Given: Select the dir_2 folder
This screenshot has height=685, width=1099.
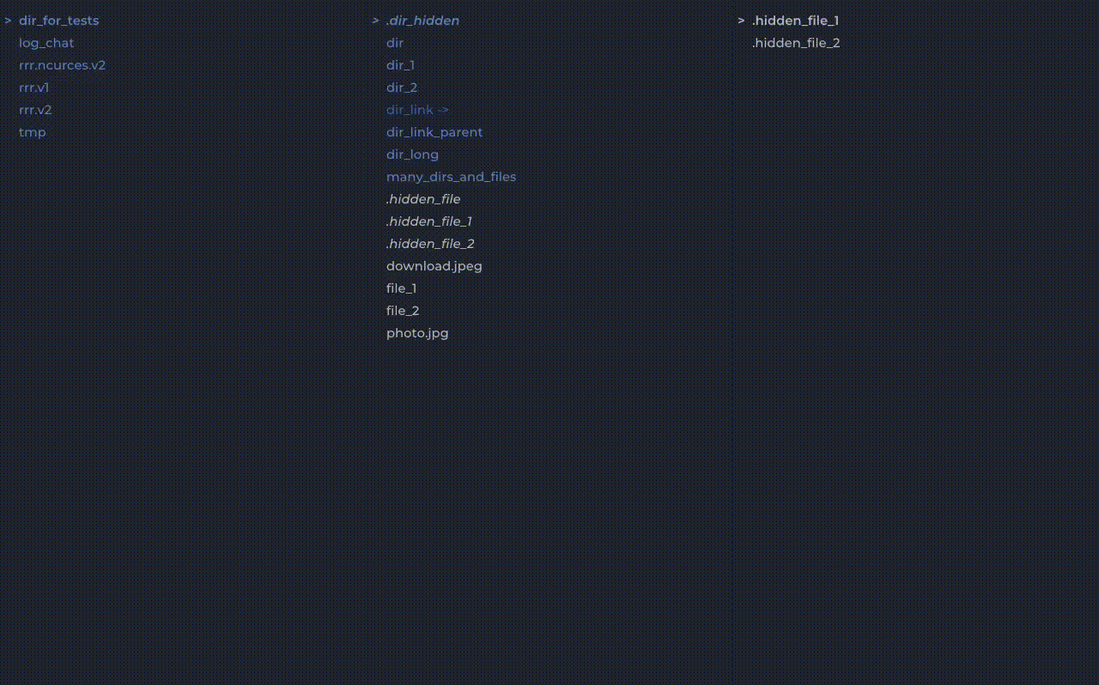Looking at the screenshot, I should (x=402, y=88).
